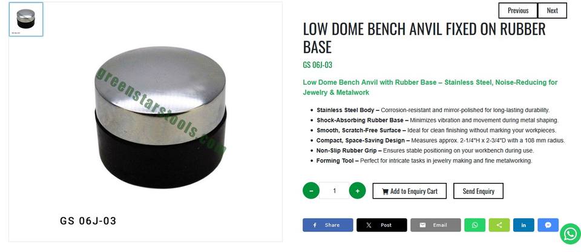The height and width of the screenshot is (252, 581).
Task: Share product on Facebook
Action: (x=327, y=225)
